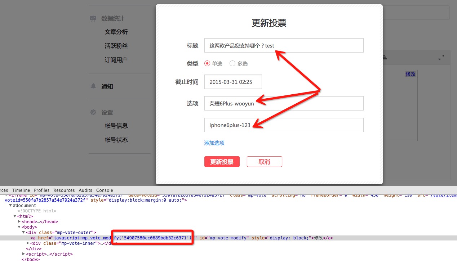This screenshot has width=457, height=261.
Task: Open 文章分析 in the sidebar
Action: [116, 32]
